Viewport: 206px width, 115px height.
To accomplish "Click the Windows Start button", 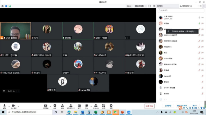I will point(3,112).
